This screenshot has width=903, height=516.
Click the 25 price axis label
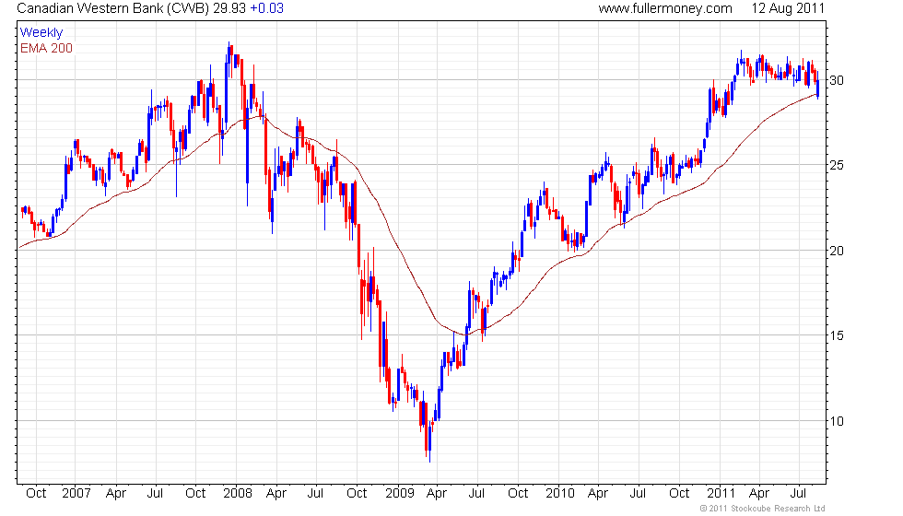837,165
